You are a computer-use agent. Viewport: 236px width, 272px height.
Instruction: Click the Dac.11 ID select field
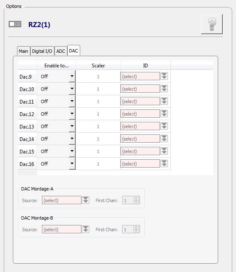click(x=140, y=101)
